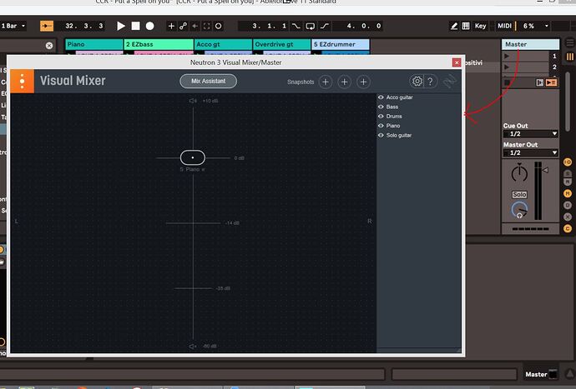Start playback with the Play button
576x389 pixels.
pyautogui.click(x=121, y=26)
